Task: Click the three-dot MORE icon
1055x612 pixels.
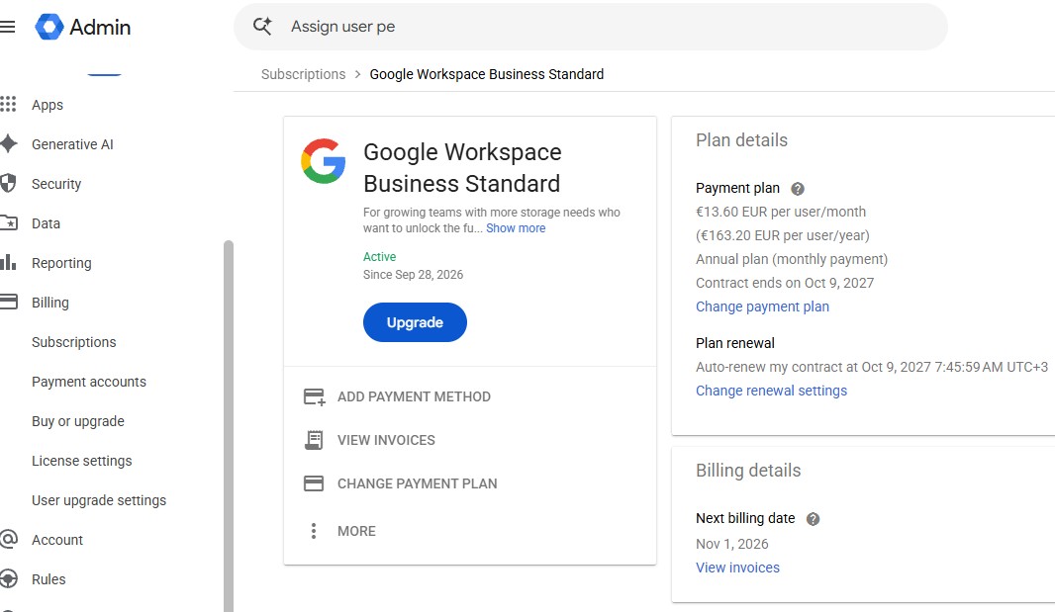Action: pos(314,531)
